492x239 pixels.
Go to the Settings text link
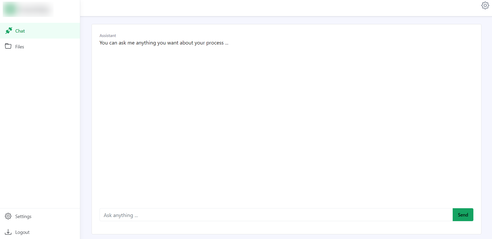point(23,216)
